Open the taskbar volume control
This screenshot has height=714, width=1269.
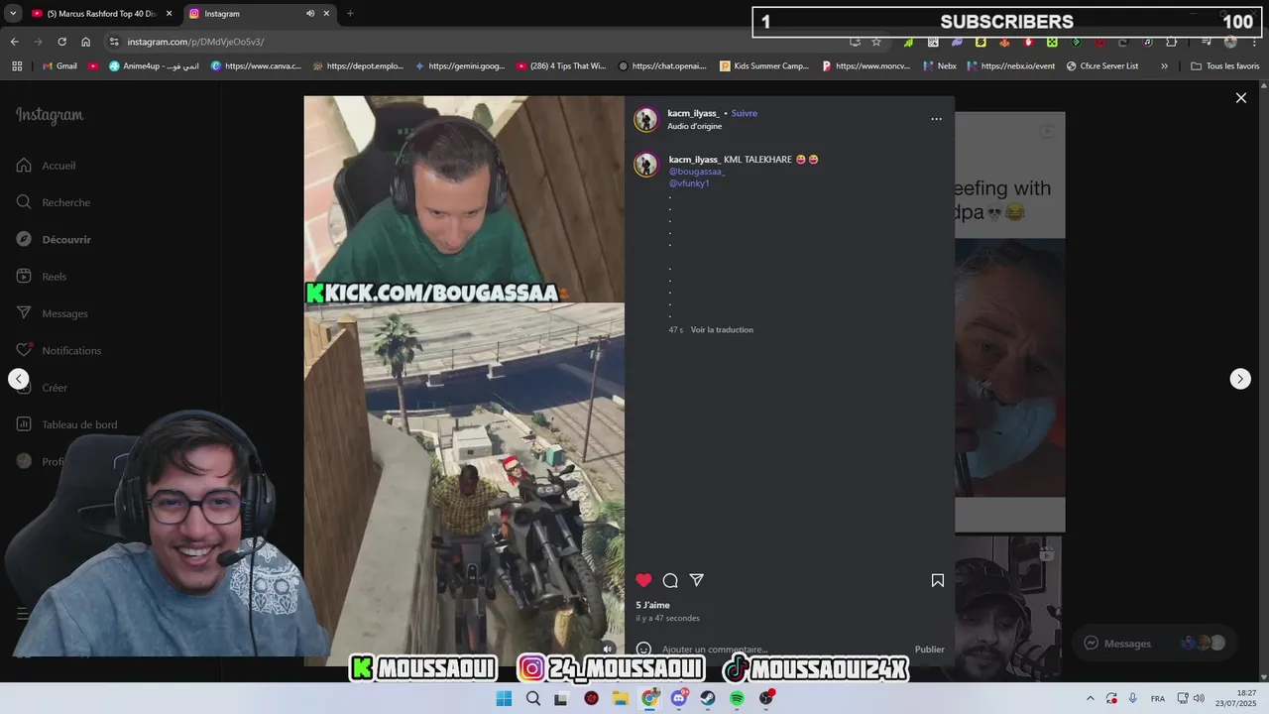(1199, 698)
